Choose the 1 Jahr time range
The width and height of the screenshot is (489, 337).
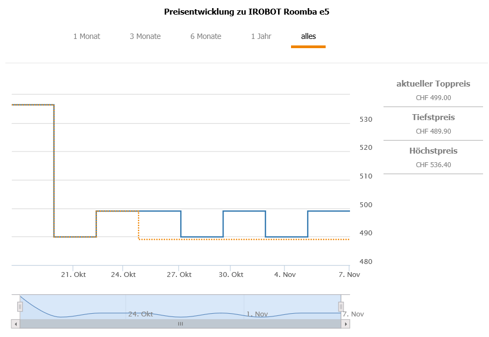click(x=261, y=37)
